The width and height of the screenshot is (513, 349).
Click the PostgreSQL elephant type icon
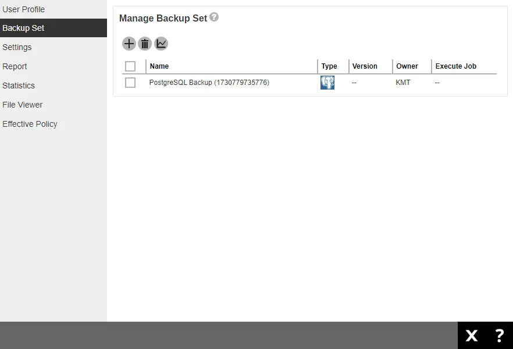[x=327, y=83]
